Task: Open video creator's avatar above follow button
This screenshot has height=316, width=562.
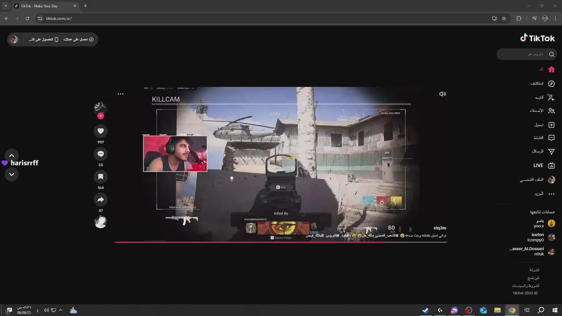Action: click(101, 108)
